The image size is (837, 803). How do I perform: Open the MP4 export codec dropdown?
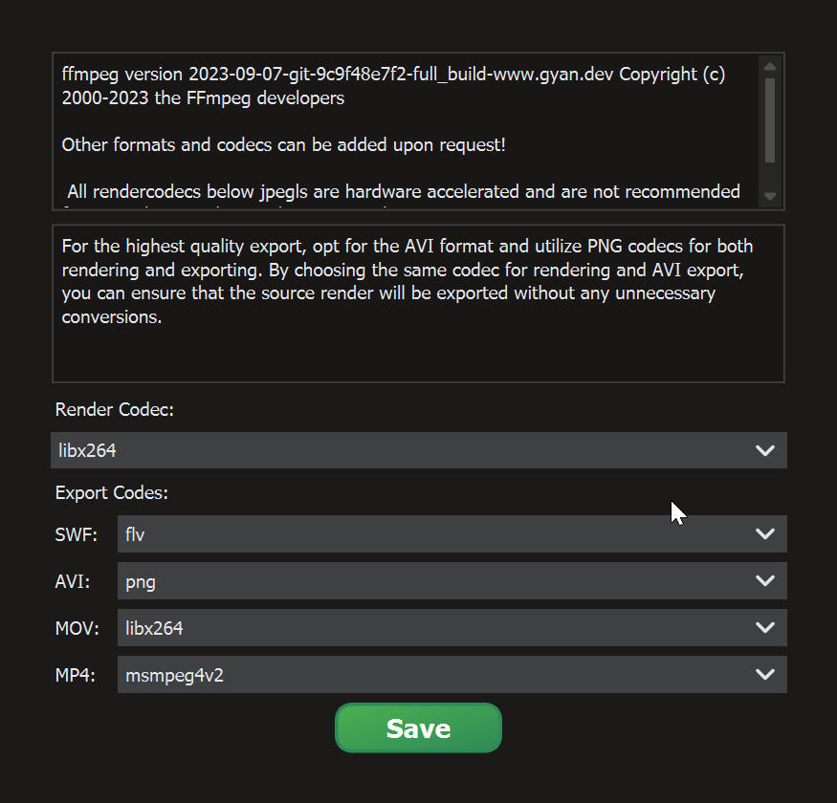tap(452, 675)
